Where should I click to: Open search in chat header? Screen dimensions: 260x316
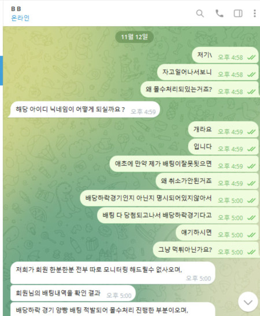click(x=200, y=13)
